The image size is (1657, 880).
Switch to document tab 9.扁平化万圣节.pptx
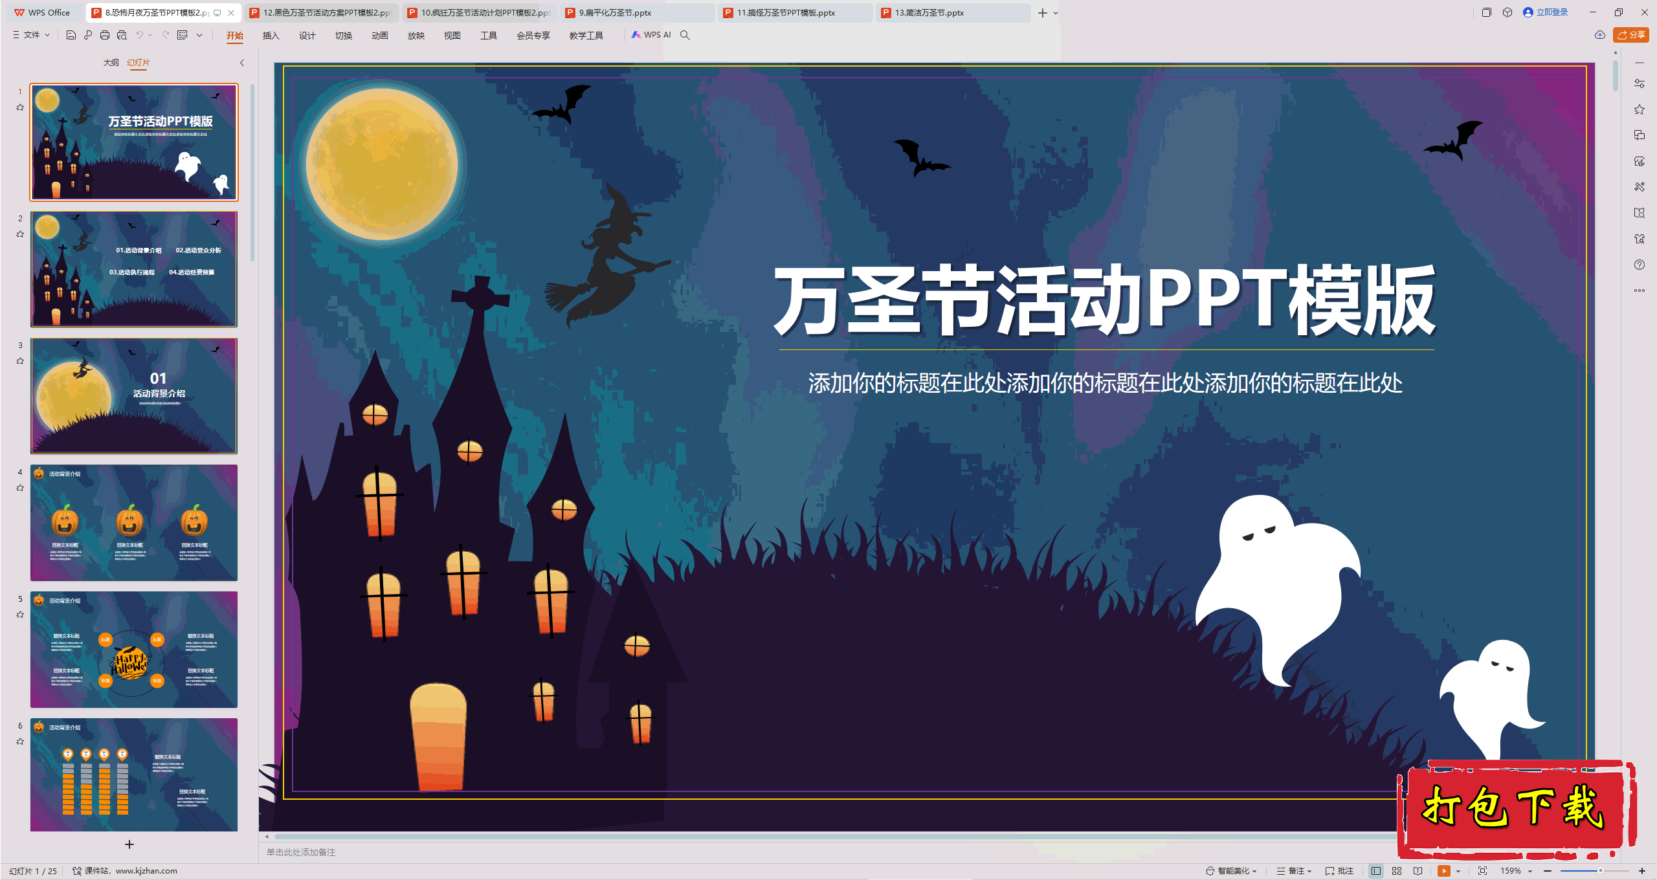[x=638, y=13]
